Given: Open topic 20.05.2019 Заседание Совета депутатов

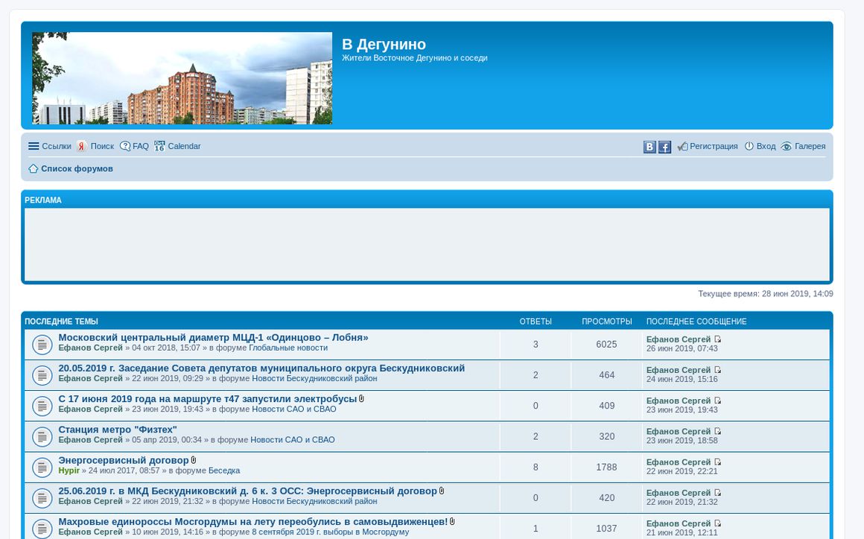Looking at the screenshot, I should 261,369.
